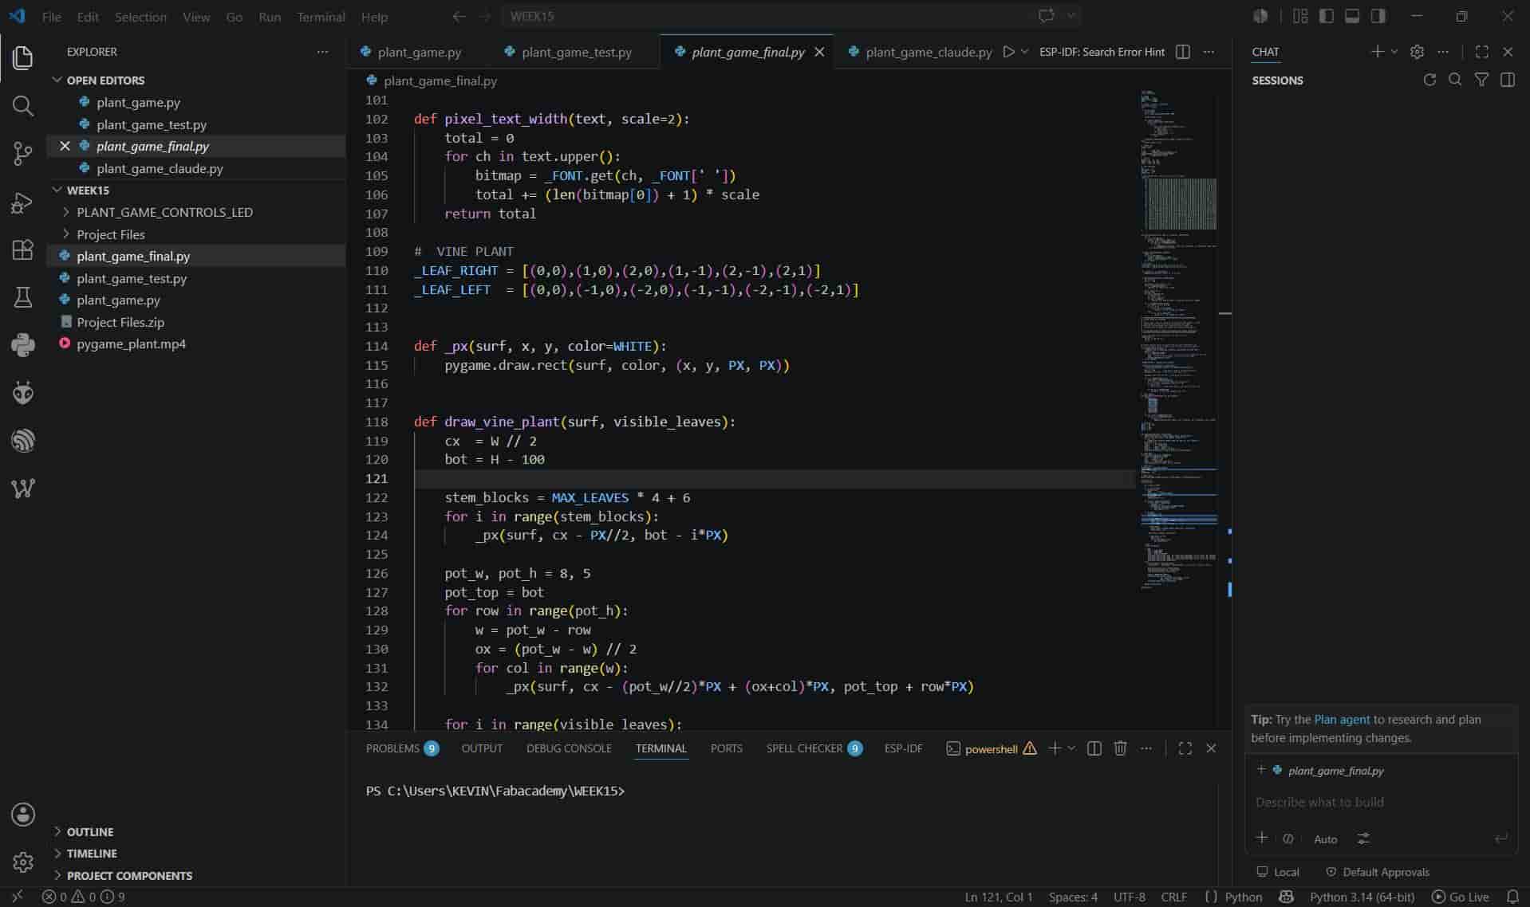Open chat settings gear icon
Viewport: 1530px width, 907px height.
point(1417,52)
